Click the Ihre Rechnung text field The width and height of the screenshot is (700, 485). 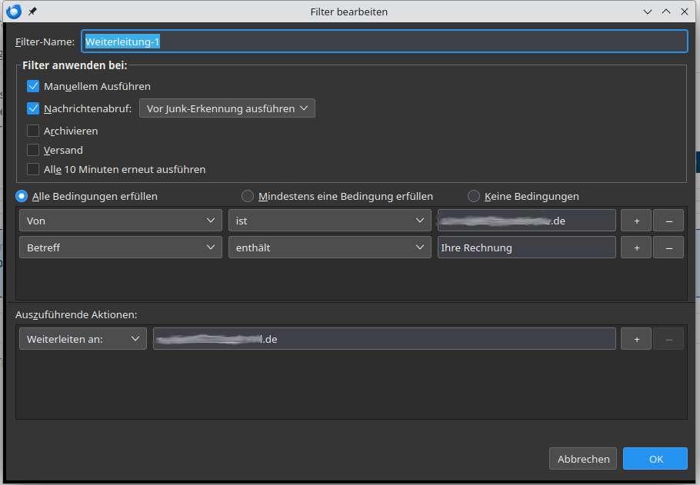526,247
